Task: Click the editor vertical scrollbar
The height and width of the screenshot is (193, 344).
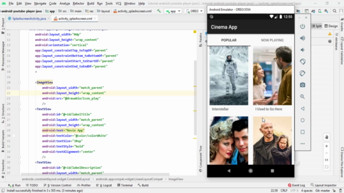Action: click(195, 98)
